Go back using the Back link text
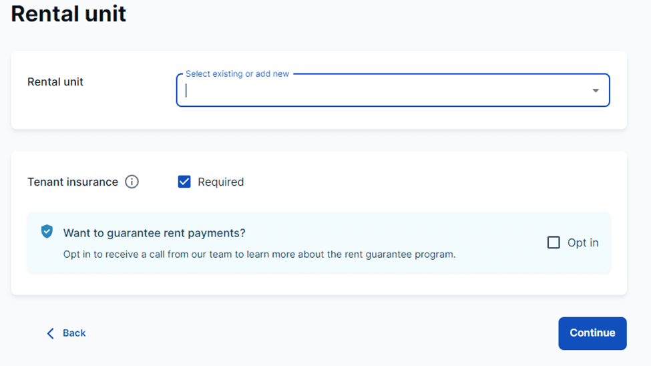The height and width of the screenshot is (366, 651). pyautogui.click(x=74, y=333)
